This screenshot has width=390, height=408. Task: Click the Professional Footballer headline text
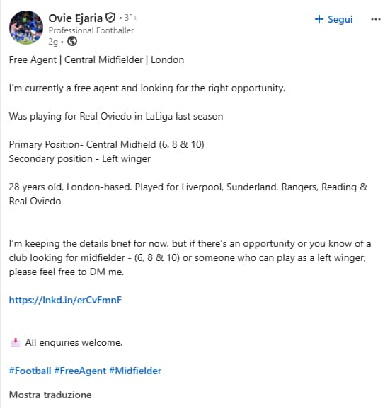click(x=91, y=30)
